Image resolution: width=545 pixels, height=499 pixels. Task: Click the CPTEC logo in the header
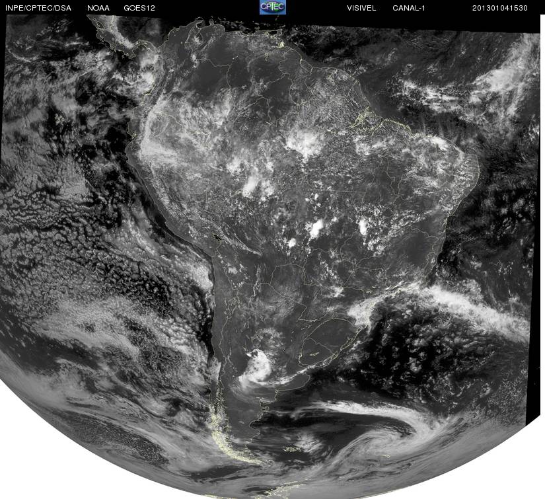pos(272,7)
